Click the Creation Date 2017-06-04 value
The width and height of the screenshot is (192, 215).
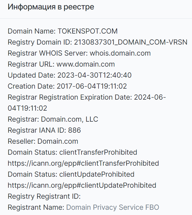(x=92, y=86)
